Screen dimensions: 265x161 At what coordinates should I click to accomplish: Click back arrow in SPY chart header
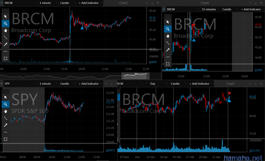[106, 84]
